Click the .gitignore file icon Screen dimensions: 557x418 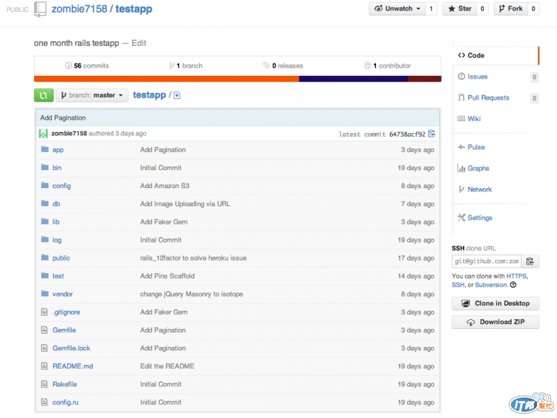(45, 312)
